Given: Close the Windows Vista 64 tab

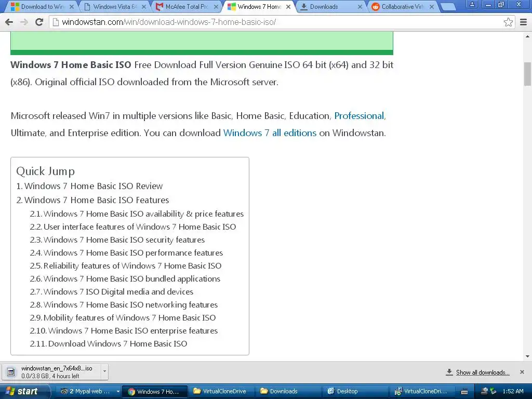Looking at the screenshot, I should [144, 7].
